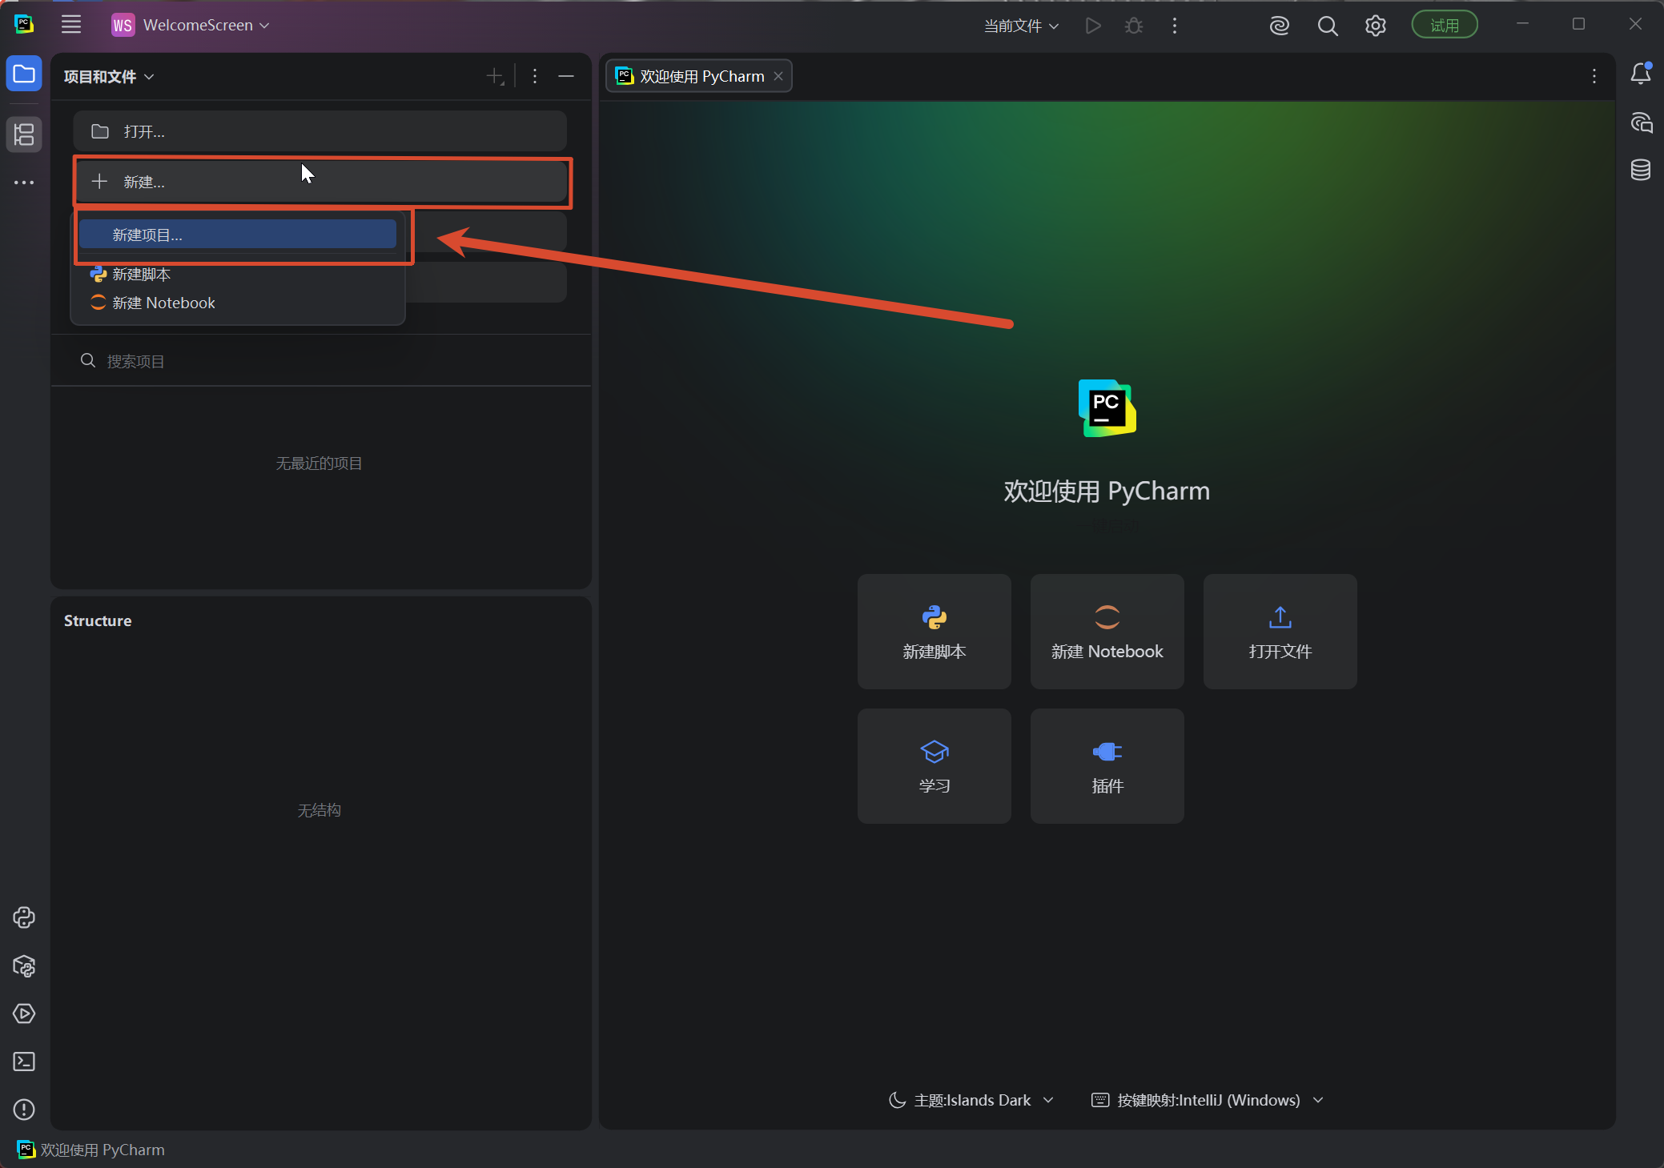Image resolution: width=1664 pixels, height=1168 pixels.
Task: Hide the project panel
Action: pos(566,76)
